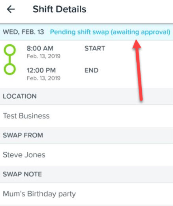Tap the Pending shift swap status text
Image resolution: width=173 pixels, height=206 pixels.
pyautogui.click(x=110, y=32)
